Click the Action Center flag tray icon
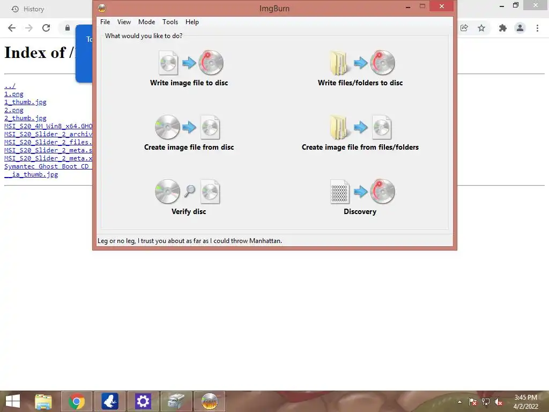The image size is (549, 412). [473, 402]
